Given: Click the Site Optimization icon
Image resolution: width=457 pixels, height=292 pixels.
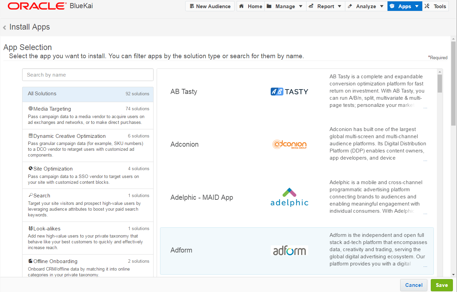Looking at the screenshot, I should click(30, 168).
